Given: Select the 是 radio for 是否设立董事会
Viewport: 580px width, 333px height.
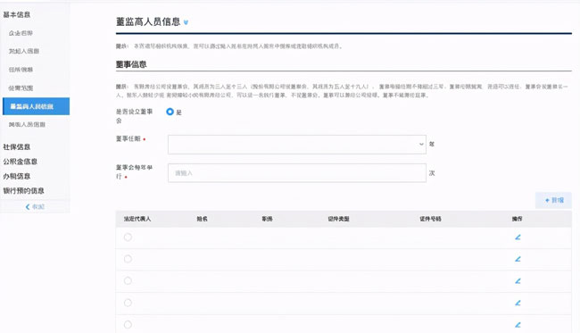Looking at the screenshot, I should tap(170, 112).
